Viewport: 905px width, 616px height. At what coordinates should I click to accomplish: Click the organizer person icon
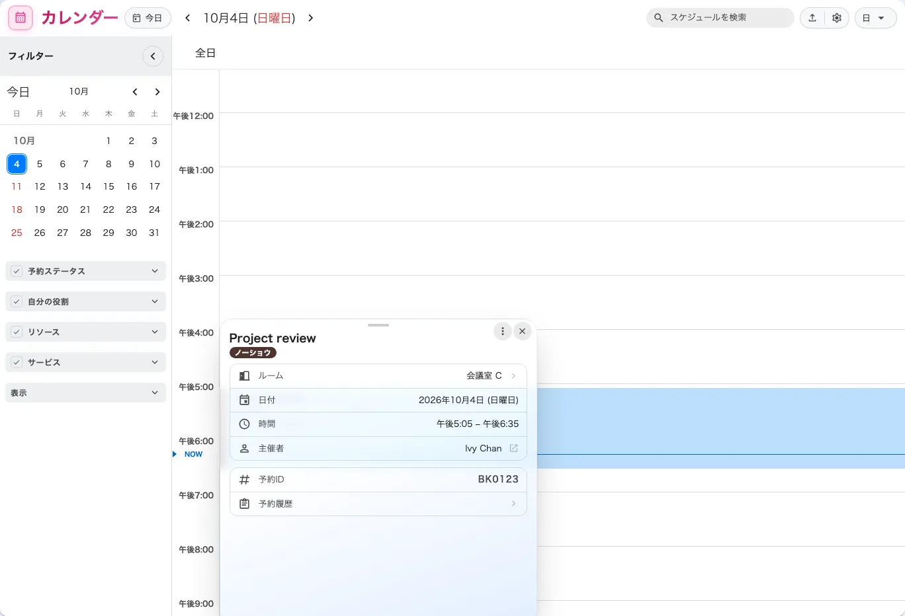coord(244,448)
